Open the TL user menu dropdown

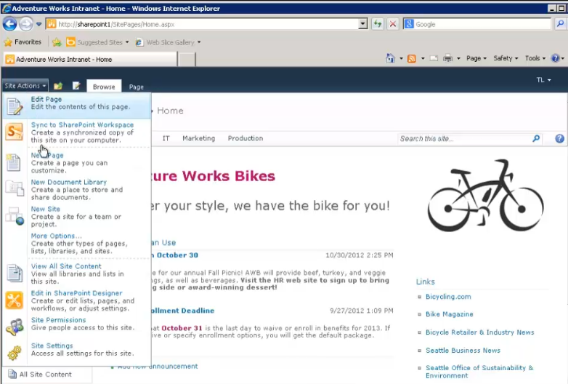(x=544, y=80)
